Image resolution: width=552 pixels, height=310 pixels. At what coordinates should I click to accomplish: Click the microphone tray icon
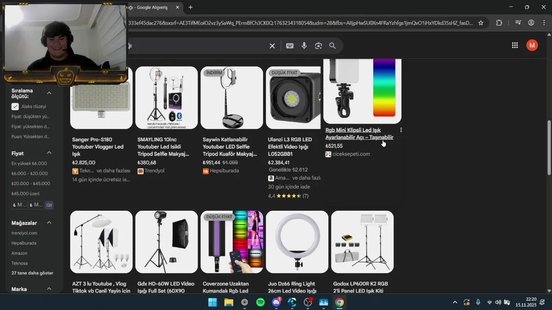(x=478, y=302)
